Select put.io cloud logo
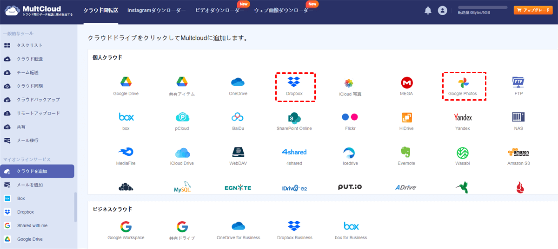 pyautogui.click(x=350, y=187)
